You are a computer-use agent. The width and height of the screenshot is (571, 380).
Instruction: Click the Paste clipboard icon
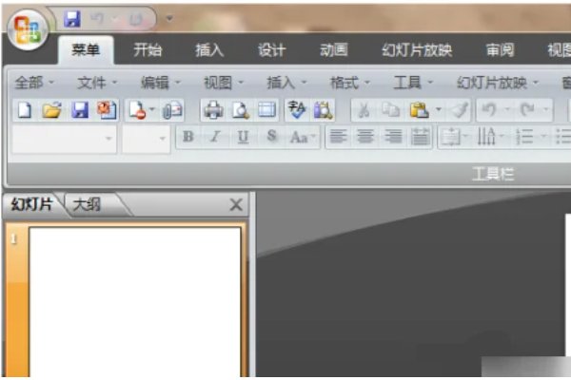point(419,110)
